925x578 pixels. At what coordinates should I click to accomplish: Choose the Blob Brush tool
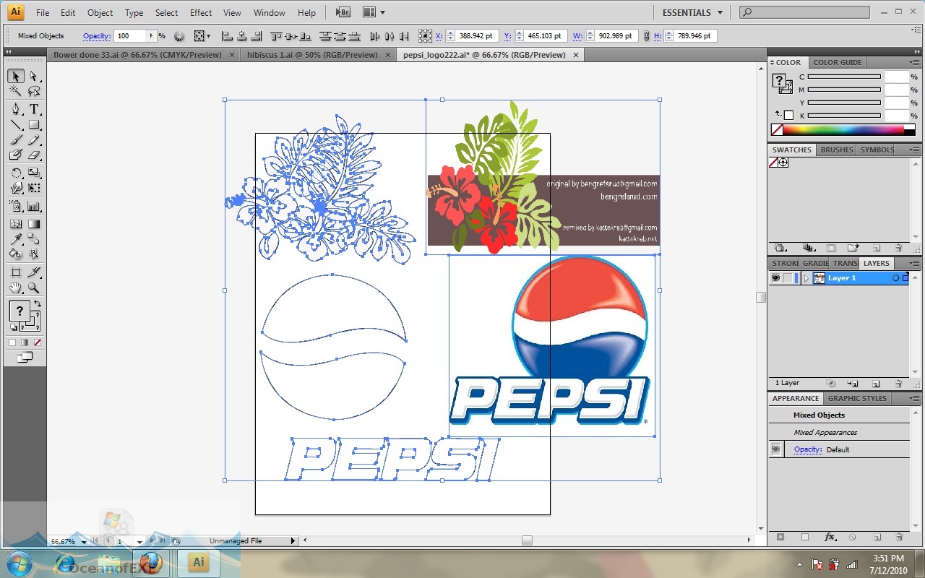15,155
